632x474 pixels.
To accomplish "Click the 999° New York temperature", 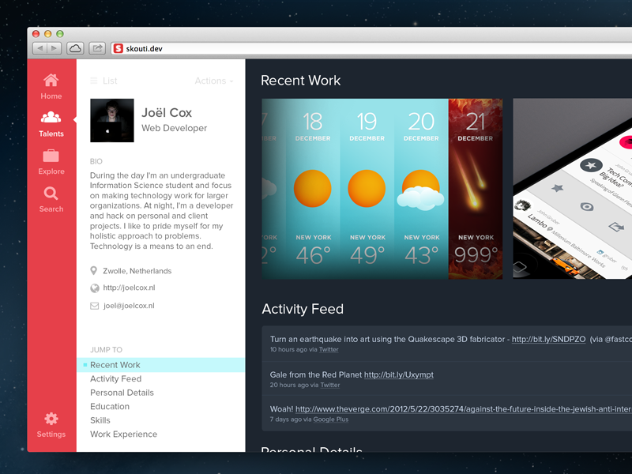I will (476, 255).
